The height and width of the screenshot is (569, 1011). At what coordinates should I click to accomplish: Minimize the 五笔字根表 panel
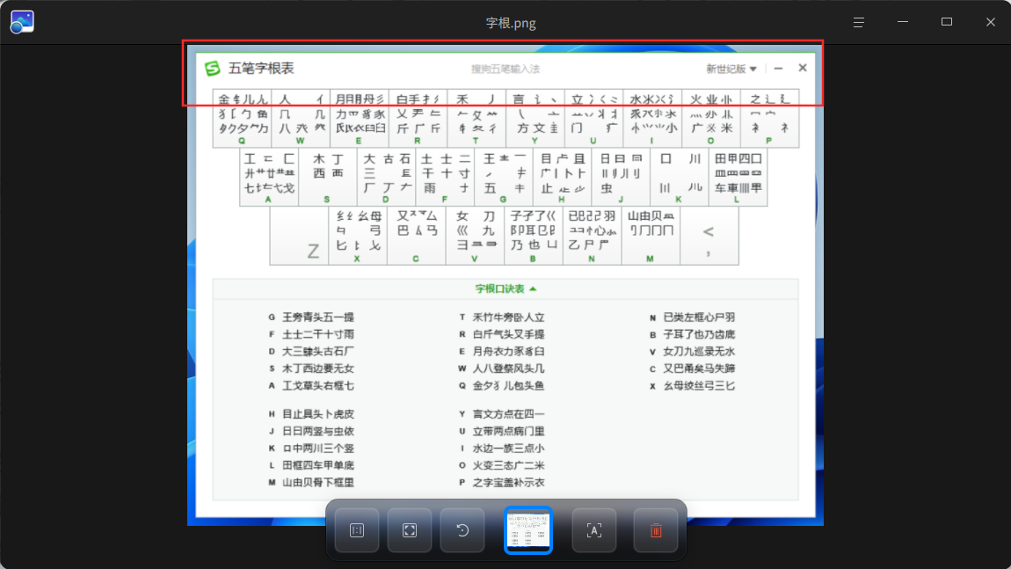778,69
